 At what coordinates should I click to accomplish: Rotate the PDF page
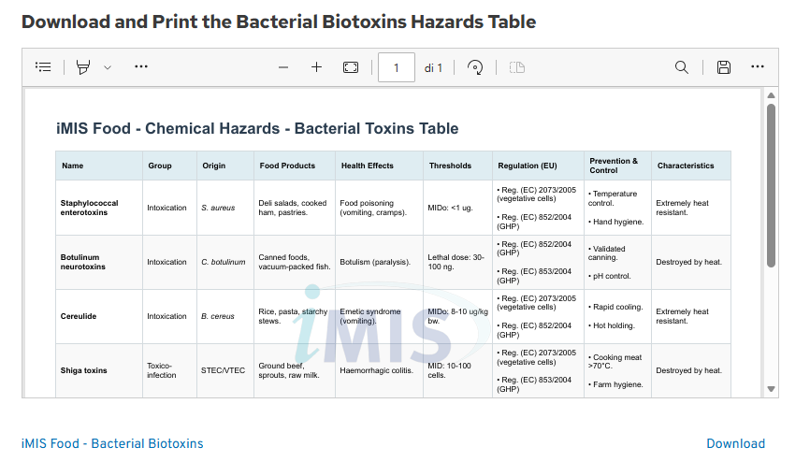(475, 67)
